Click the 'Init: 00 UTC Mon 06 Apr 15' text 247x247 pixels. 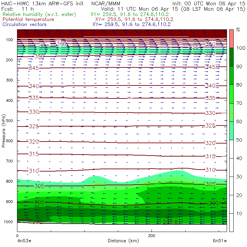click(x=209, y=3)
